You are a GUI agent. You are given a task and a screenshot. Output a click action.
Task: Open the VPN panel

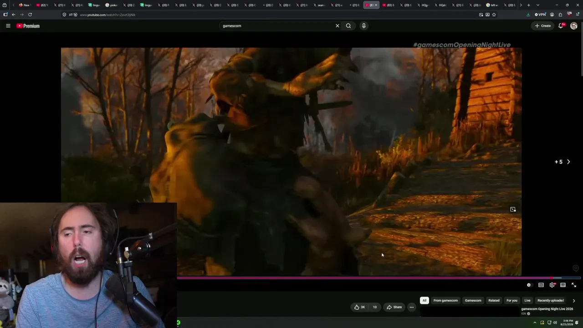540,15
